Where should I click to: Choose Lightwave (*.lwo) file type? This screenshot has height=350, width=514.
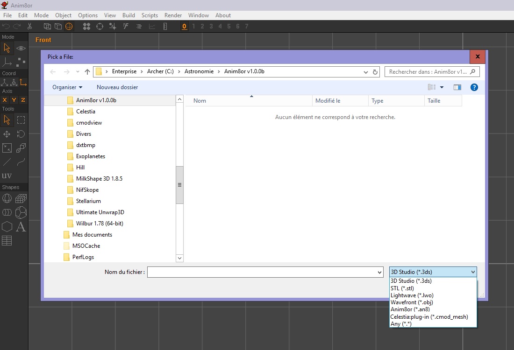[x=433, y=295]
